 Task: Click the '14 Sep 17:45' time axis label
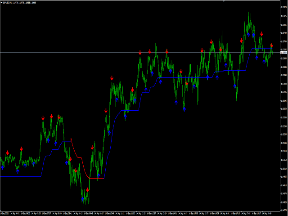tap(246, 214)
